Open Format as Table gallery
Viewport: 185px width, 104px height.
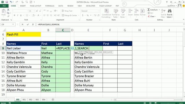point(116,13)
